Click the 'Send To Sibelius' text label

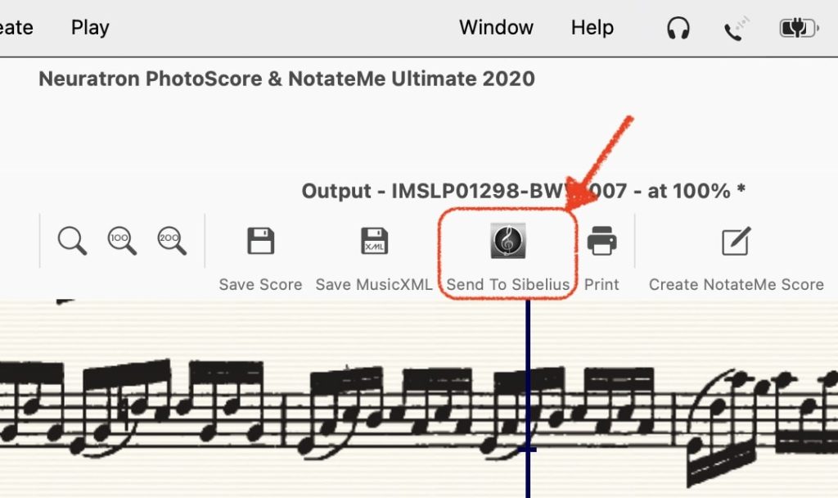[x=507, y=285]
